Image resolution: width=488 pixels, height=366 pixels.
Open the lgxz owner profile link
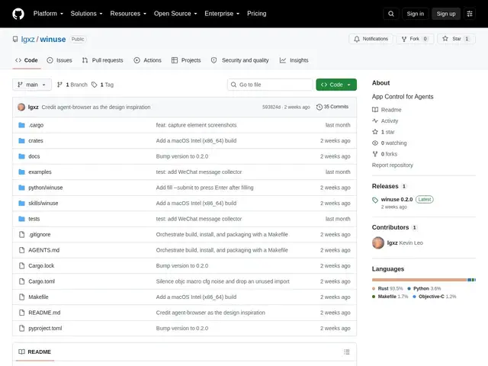(27, 39)
